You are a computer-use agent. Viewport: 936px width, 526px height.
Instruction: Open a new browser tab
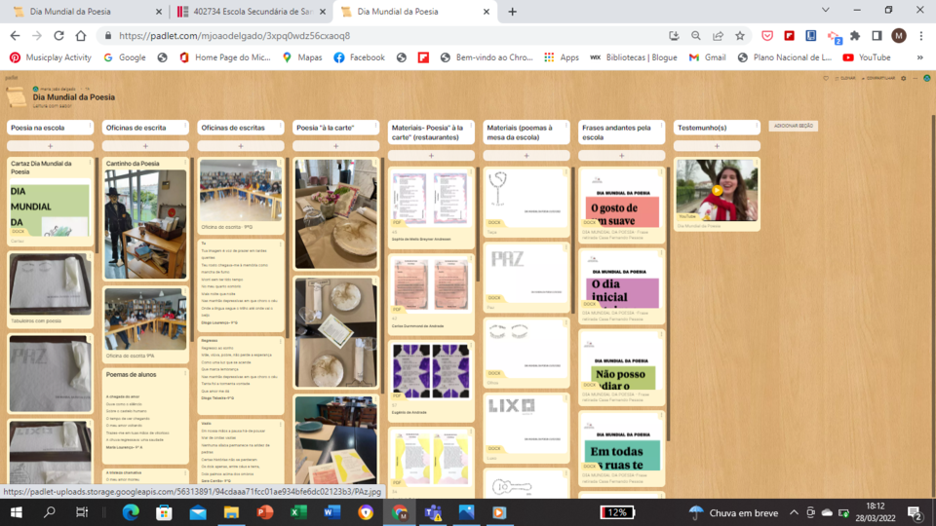pos(512,12)
